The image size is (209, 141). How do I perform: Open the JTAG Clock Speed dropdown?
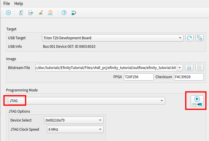pos(75,129)
